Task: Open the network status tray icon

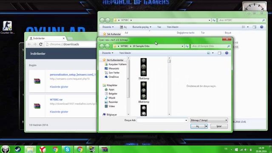Action: (x=241, y=150)
